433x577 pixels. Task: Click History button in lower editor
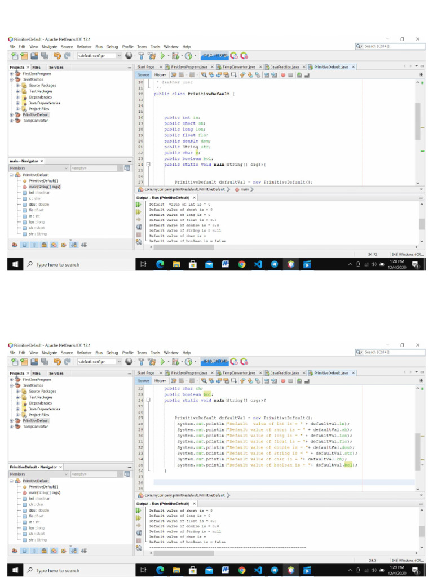[160, 381]
